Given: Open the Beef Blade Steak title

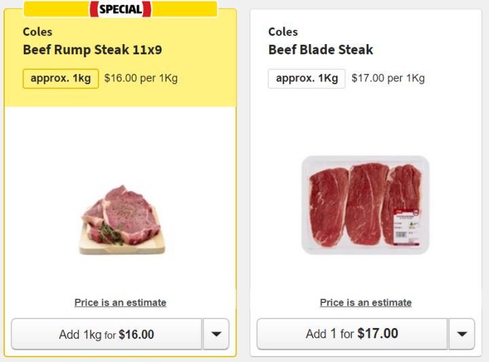Looking at the screenshot, I should coord(321,50).
